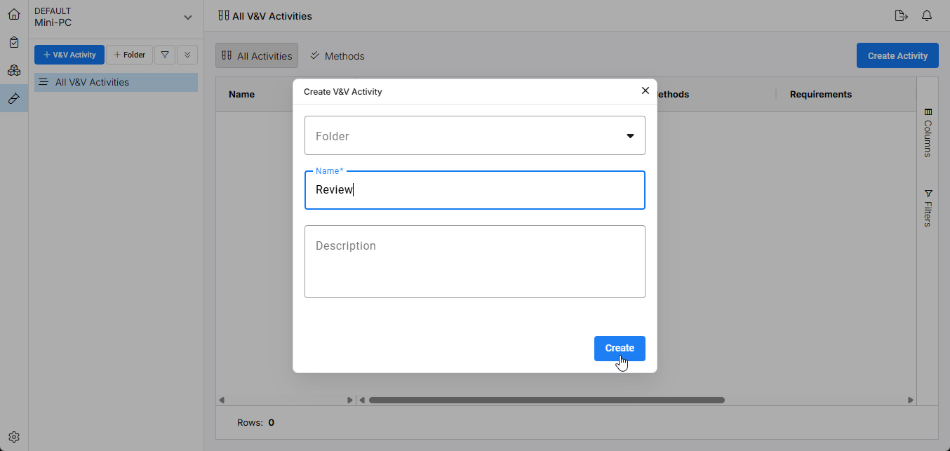Open the clipboard checklist sidebar icon
The image size is (950, 451).
pyautogui.click(x=14, y=42)
